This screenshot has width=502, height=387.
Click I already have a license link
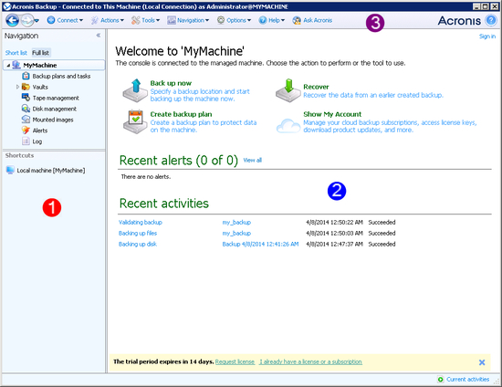point(310,361)
